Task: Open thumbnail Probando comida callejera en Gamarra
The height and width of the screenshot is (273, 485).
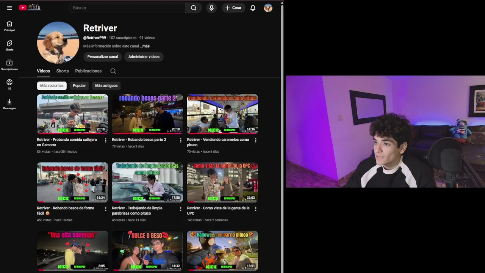Action: point(72,114)
